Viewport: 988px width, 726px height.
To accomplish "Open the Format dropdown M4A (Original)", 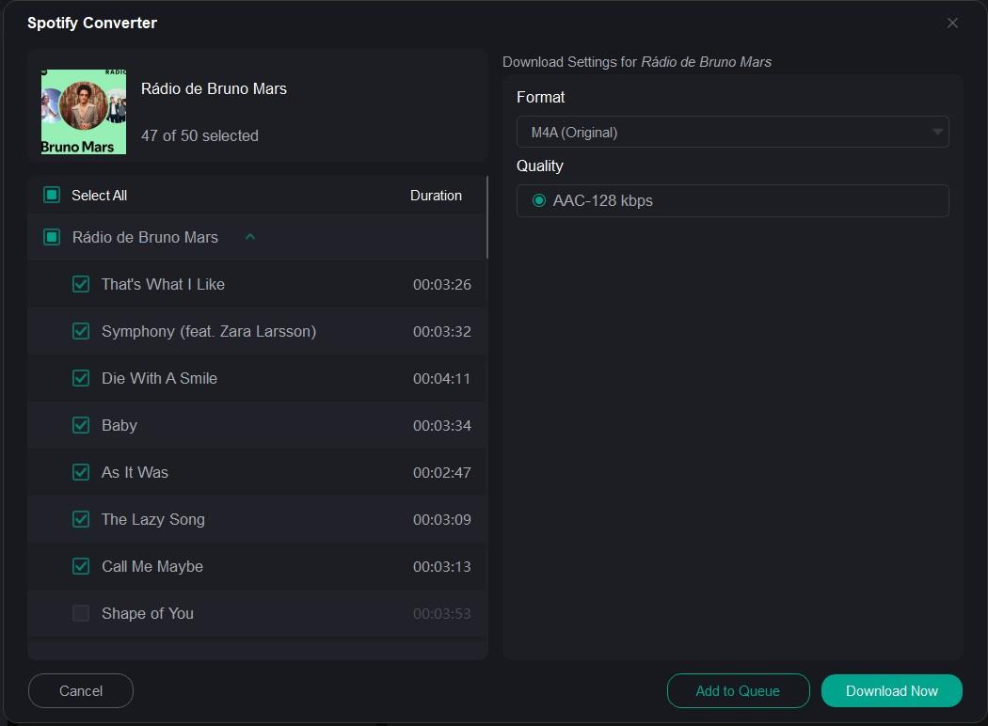I will pyautogui.click(x=732, y=133).
